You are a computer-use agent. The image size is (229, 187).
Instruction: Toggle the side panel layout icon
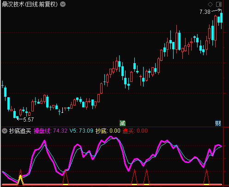(219, 4)
